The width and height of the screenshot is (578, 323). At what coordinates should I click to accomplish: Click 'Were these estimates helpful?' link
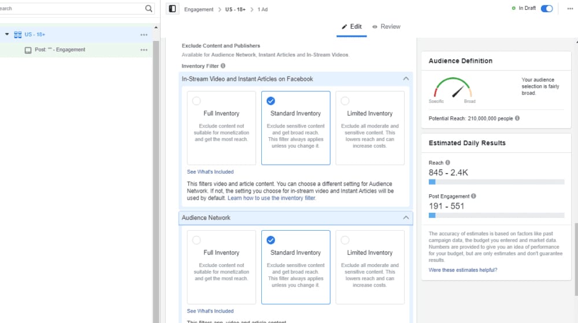(x=462, y=270)
